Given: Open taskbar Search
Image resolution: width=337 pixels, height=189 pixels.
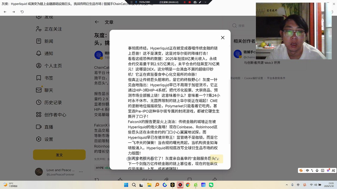Looking at the screenshot, I should [x=134, y=185].
